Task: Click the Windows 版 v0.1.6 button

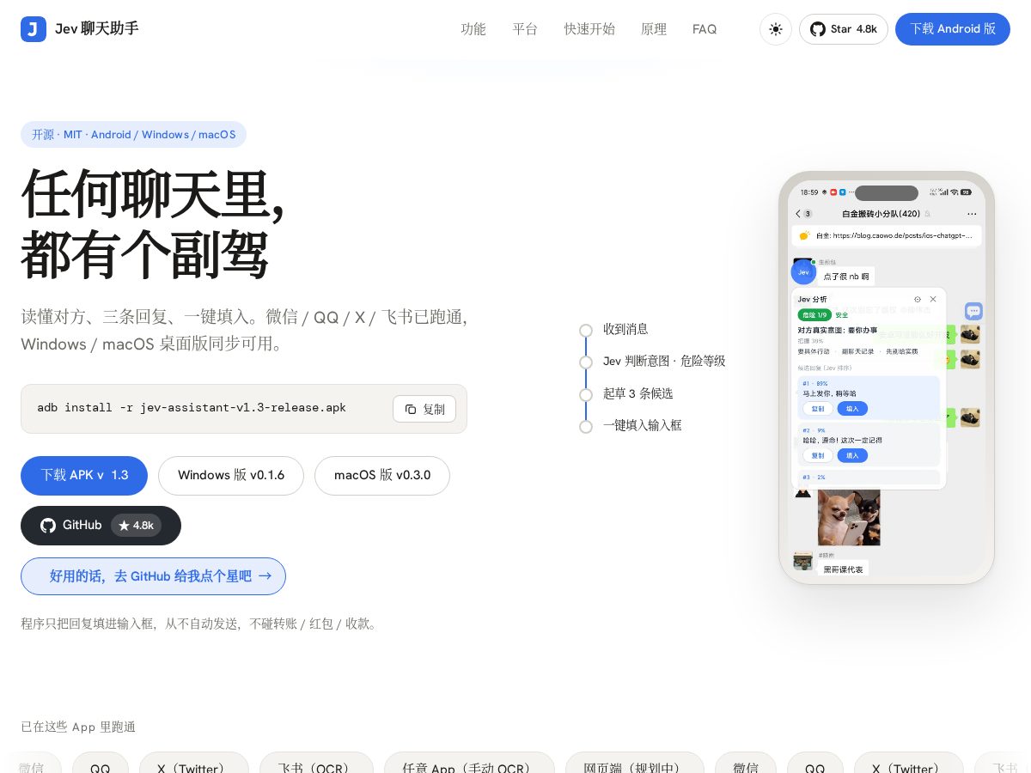Action: coord(231,475)
